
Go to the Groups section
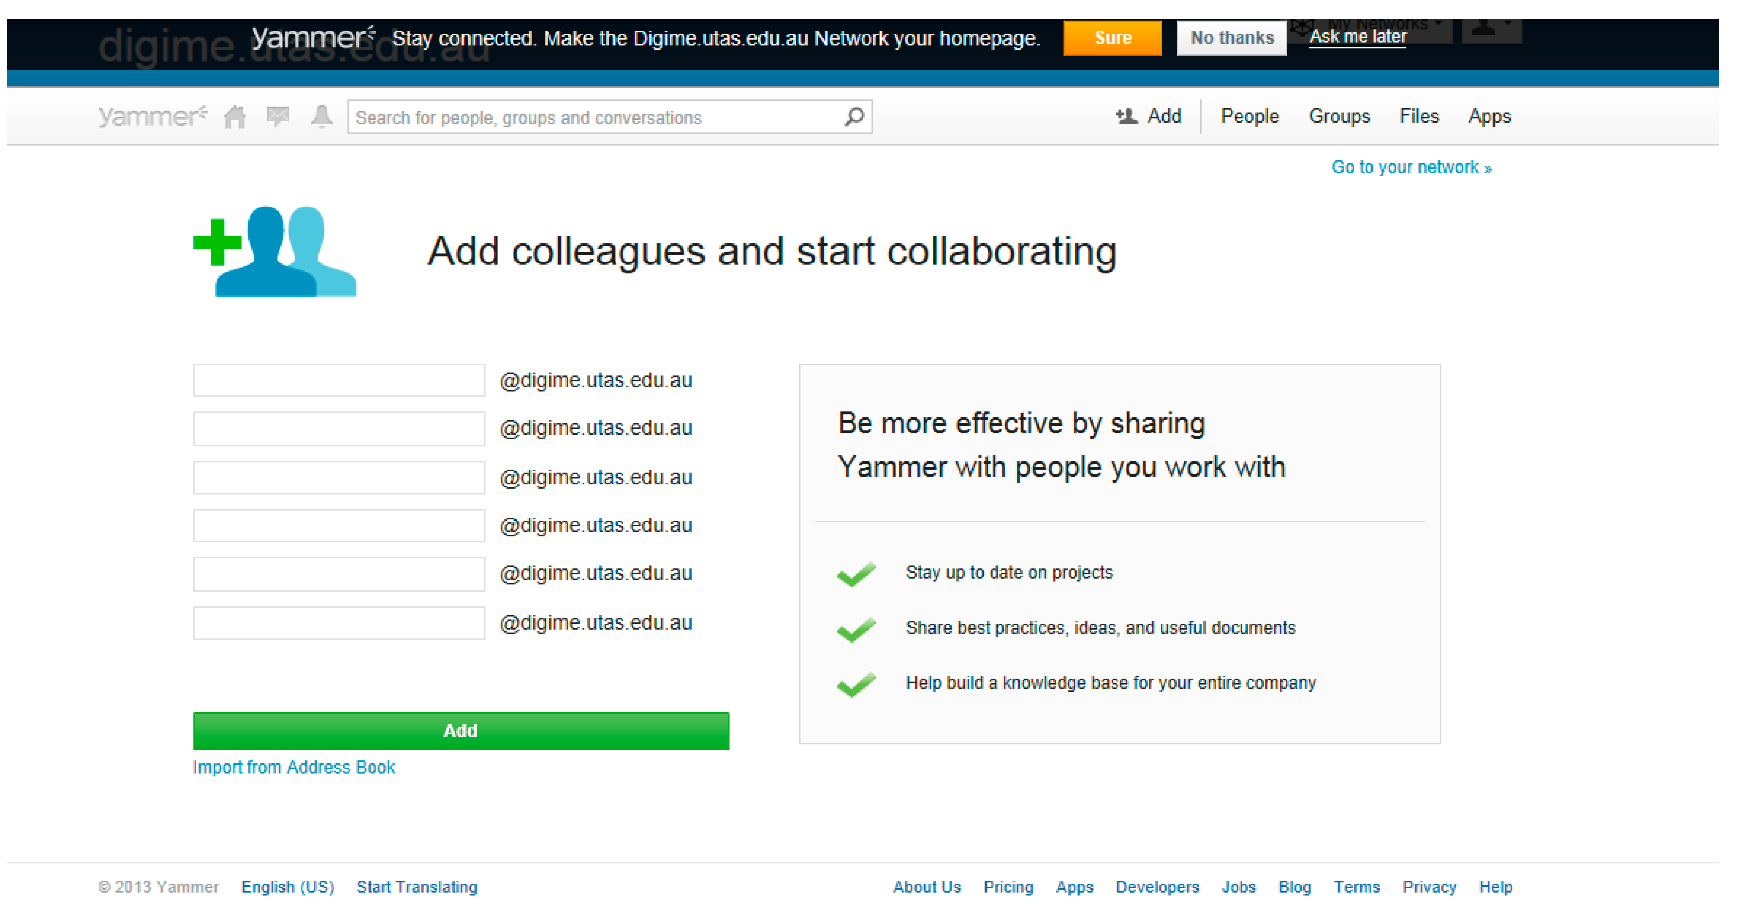[1339, 117]
